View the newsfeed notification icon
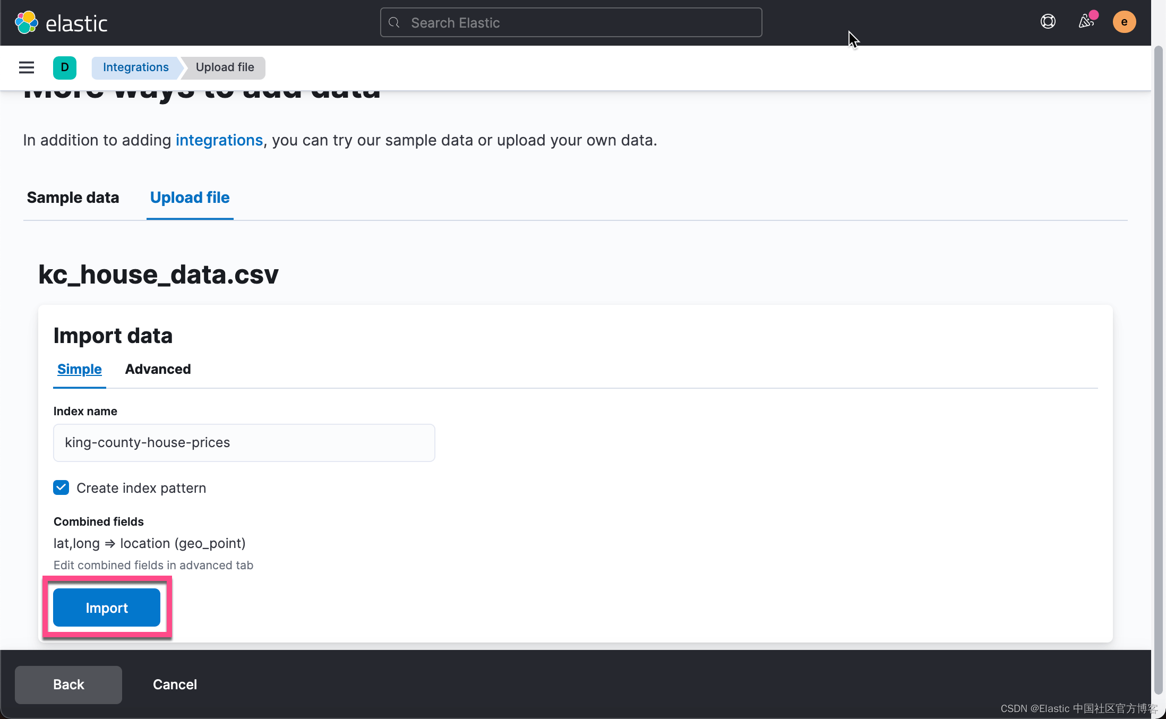This screenshot has width=1166, height=719. pyautogui.click(x=1086, y=22)
